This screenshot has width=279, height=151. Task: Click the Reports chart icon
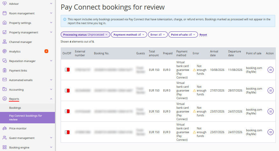click(x=5, y=99)
